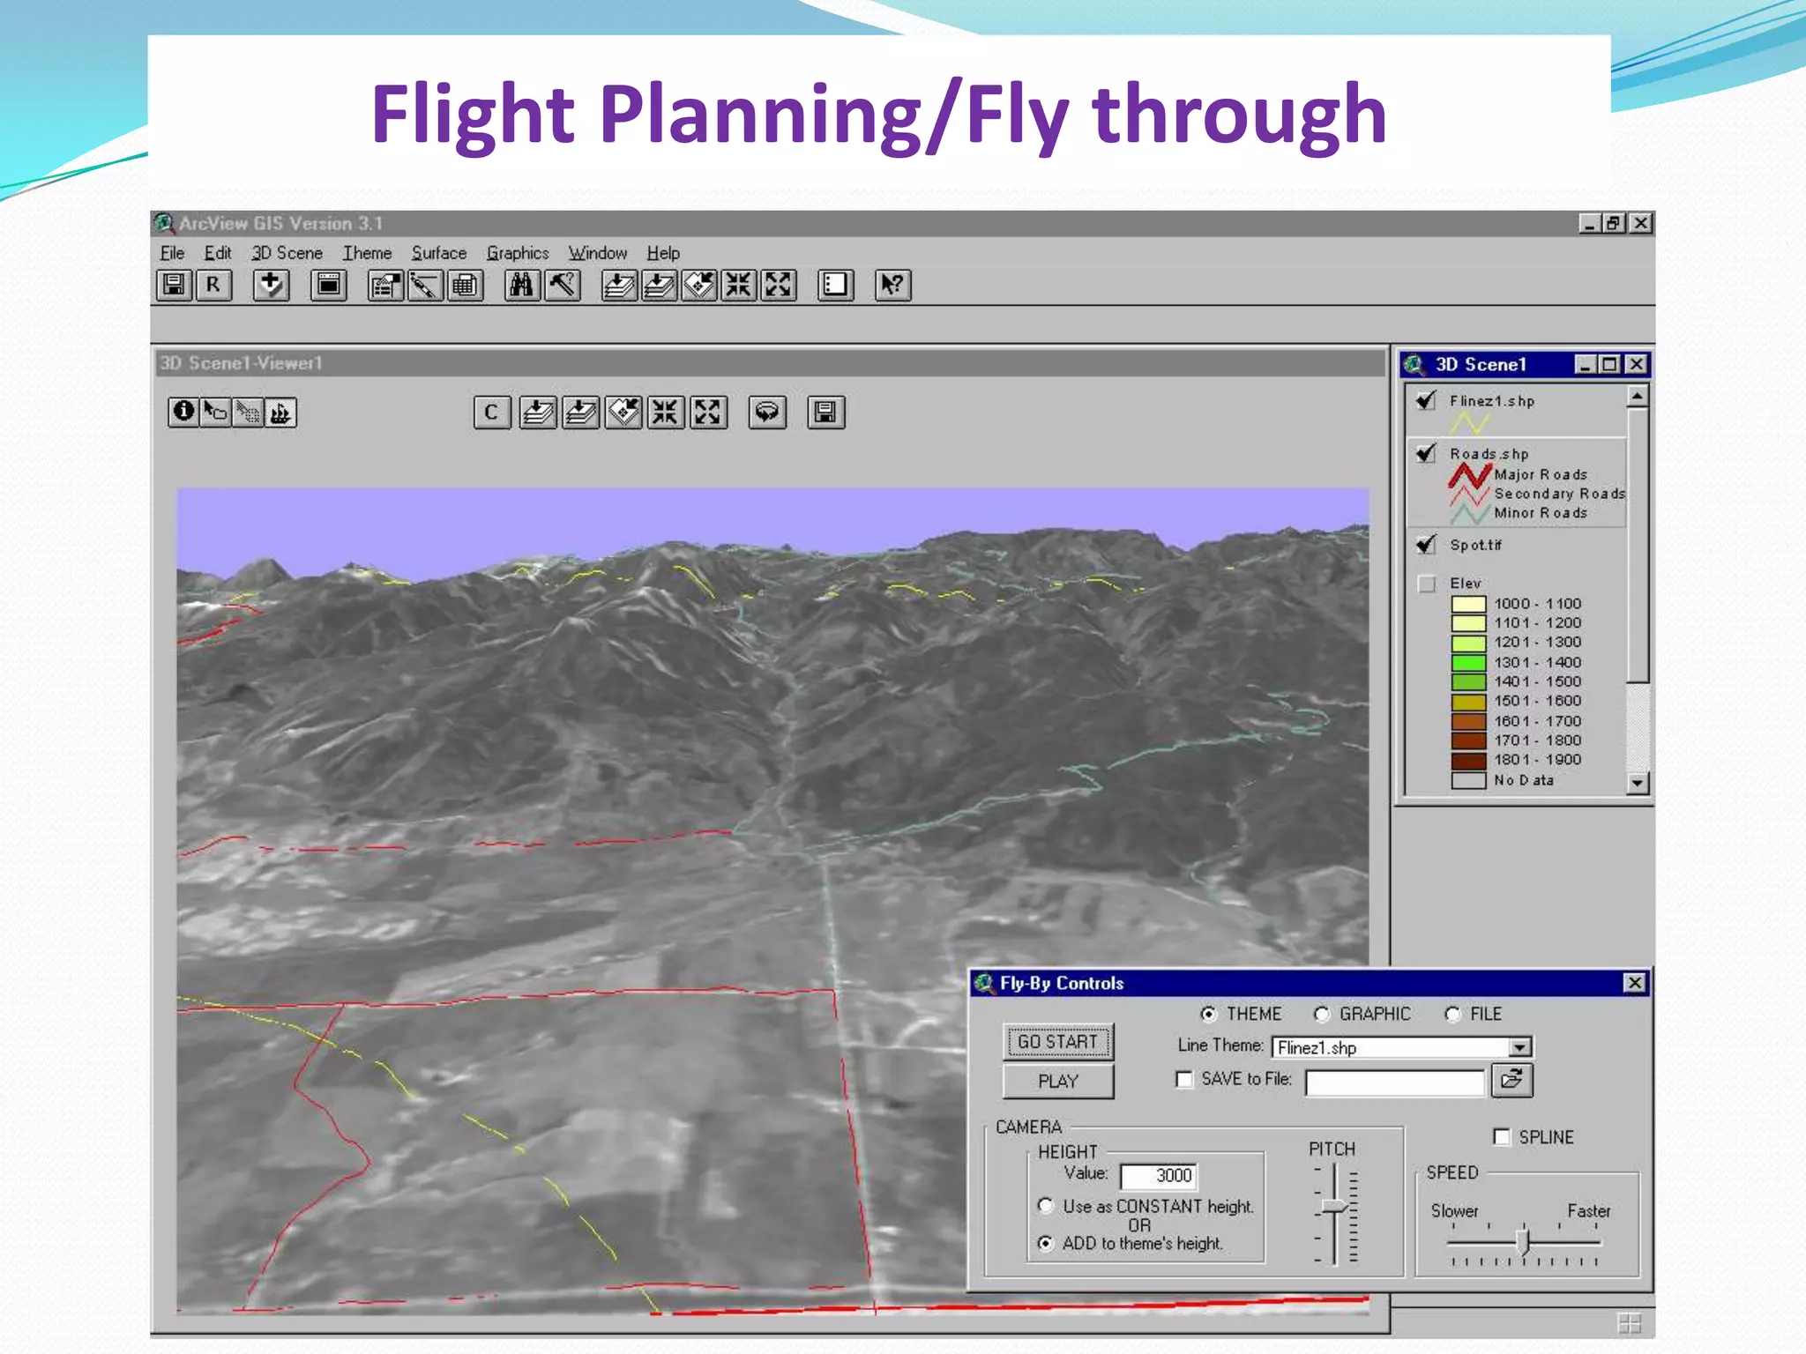
Task: Click the GO START button
Action: click(x=1058, y=1042)
